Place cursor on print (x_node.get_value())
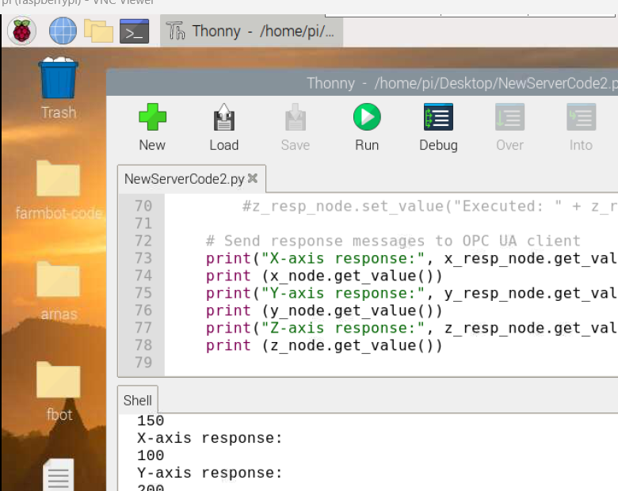The height and width of the screenshot is (491, 618). point(324,276)
